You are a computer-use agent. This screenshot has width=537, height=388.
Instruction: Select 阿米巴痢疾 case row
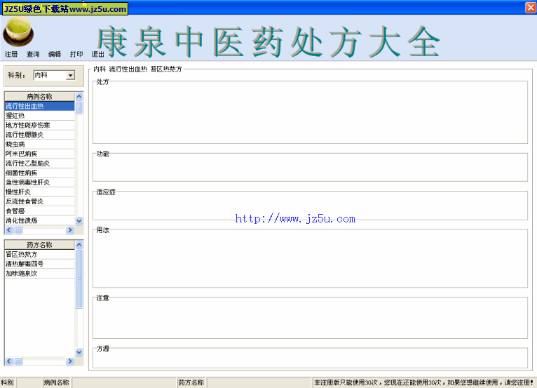[39, 154]
